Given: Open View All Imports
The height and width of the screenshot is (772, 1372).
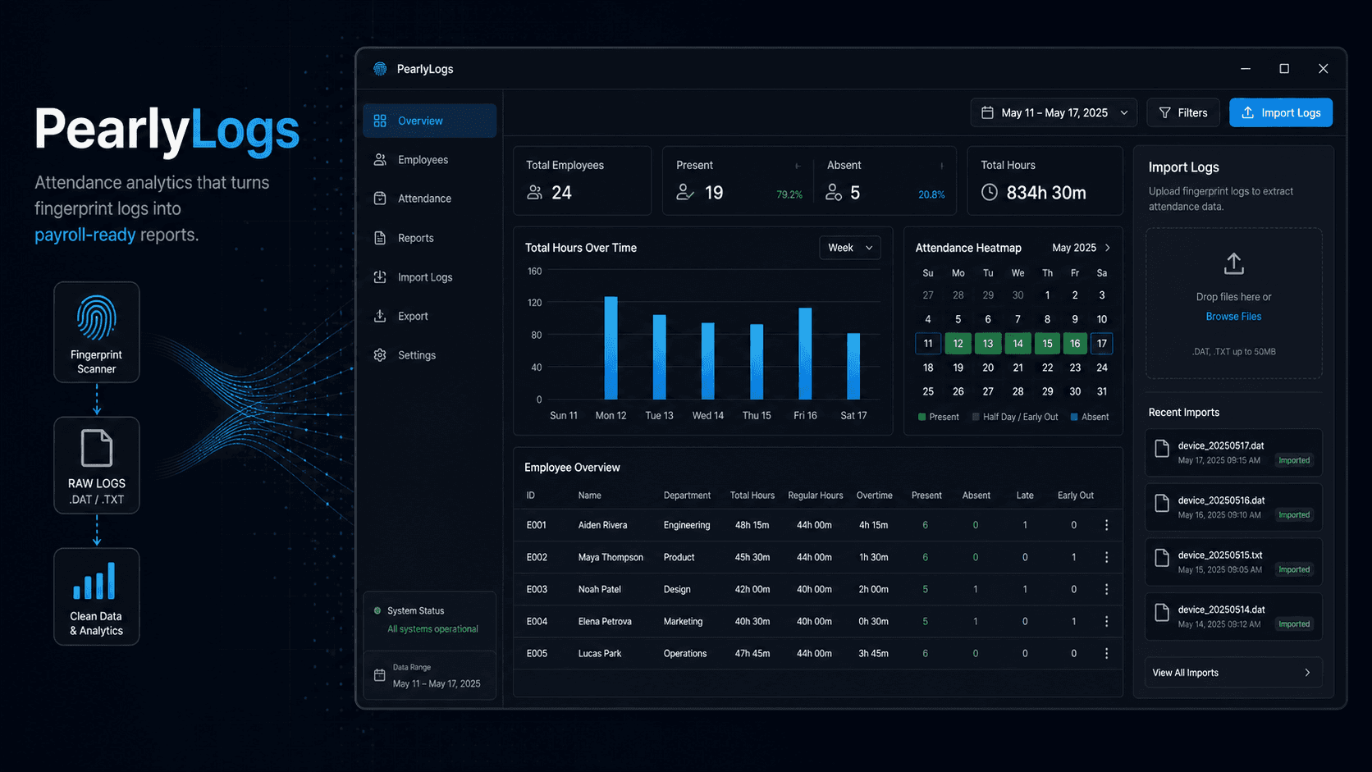Looking at the screenshot, I should pyautogui.click(x=1233, y=673).
